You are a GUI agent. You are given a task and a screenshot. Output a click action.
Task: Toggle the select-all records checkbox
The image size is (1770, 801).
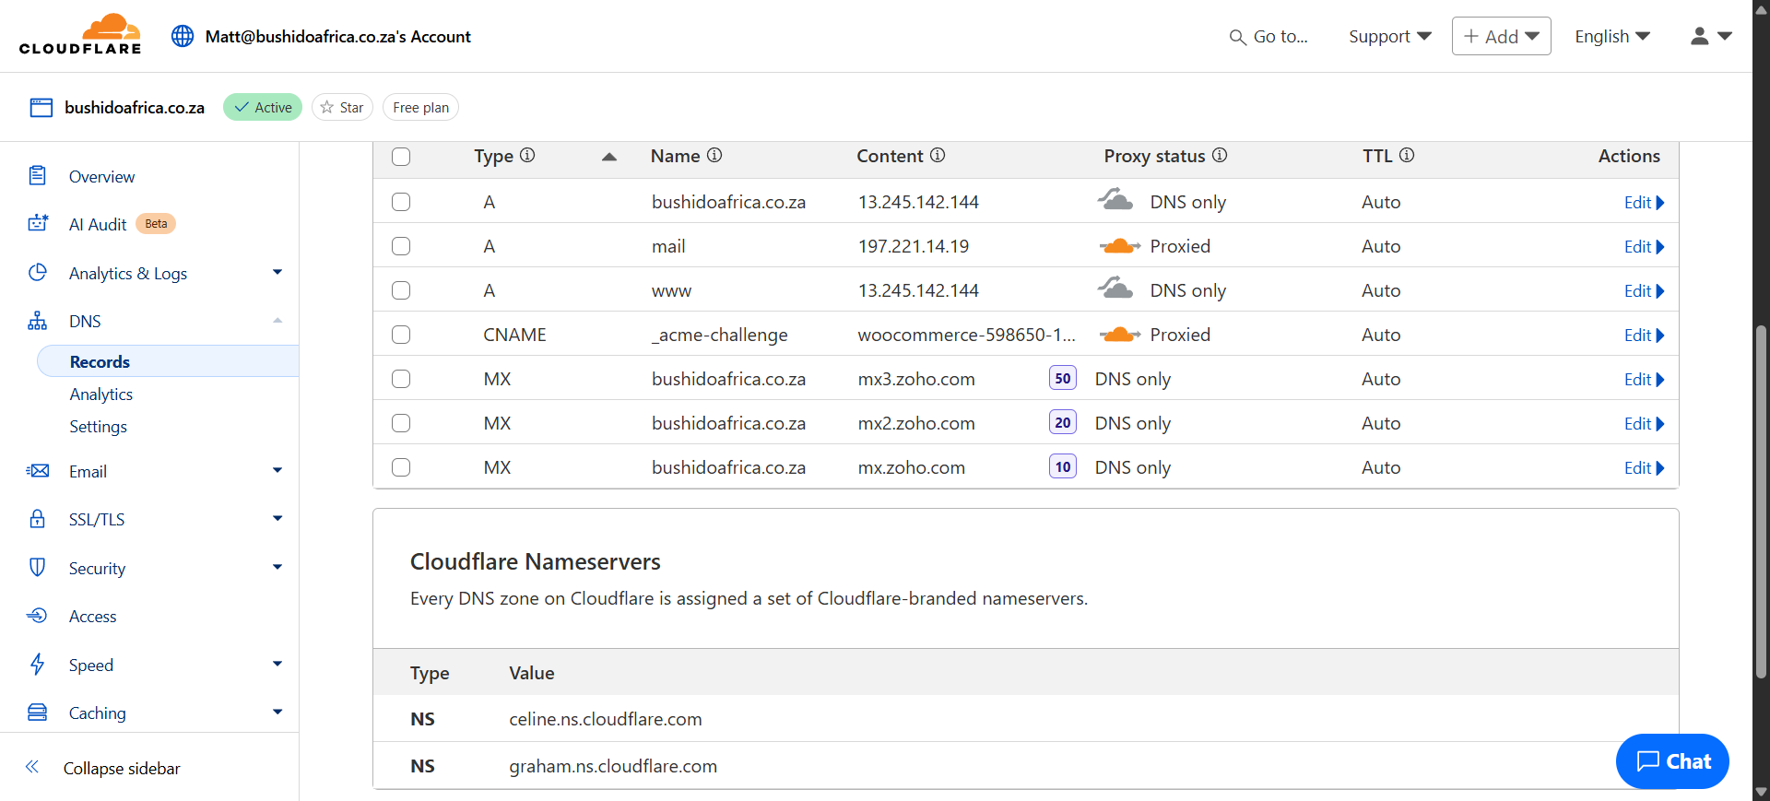[x=401, y=157]
